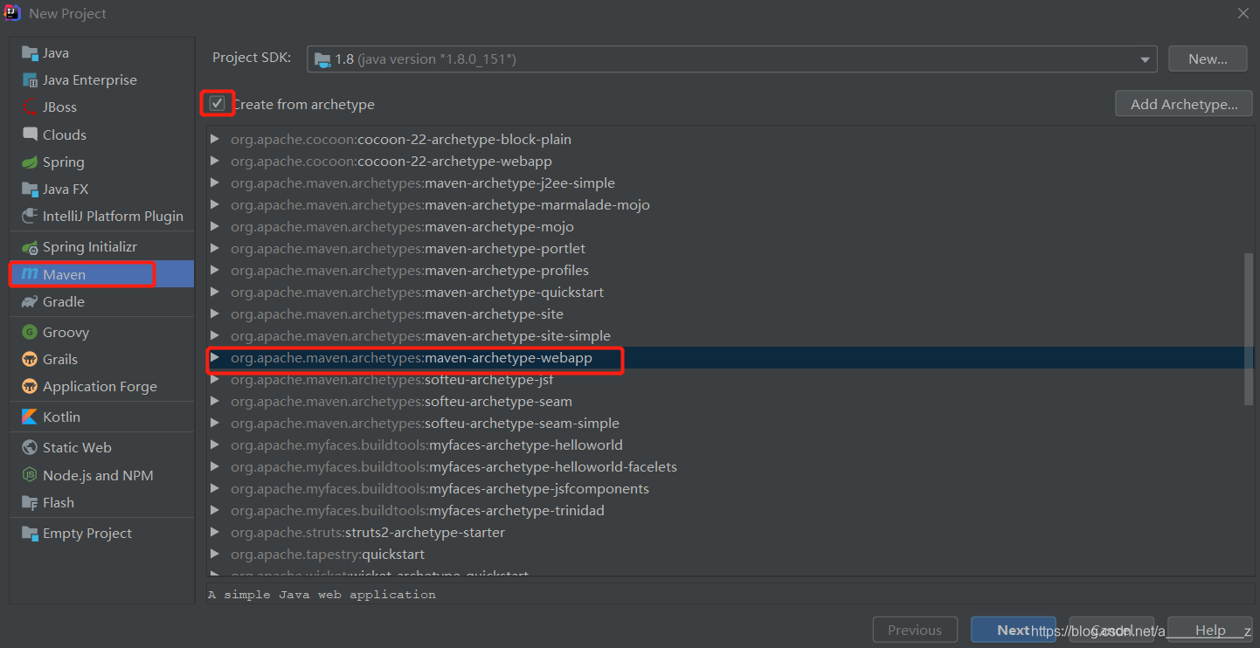1260x648 pixels.
Task: Open the Project SDK dropdown arrow
Action: click(1145, 59)
